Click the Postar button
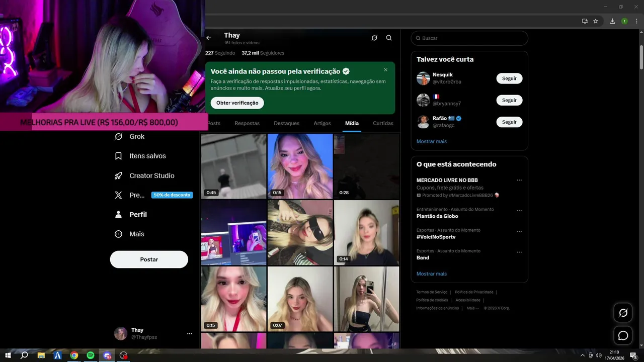644x362 pixels. coord(149,259)
